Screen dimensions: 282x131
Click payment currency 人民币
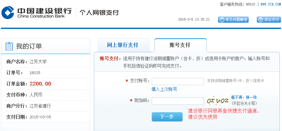[x=36, y=95]
